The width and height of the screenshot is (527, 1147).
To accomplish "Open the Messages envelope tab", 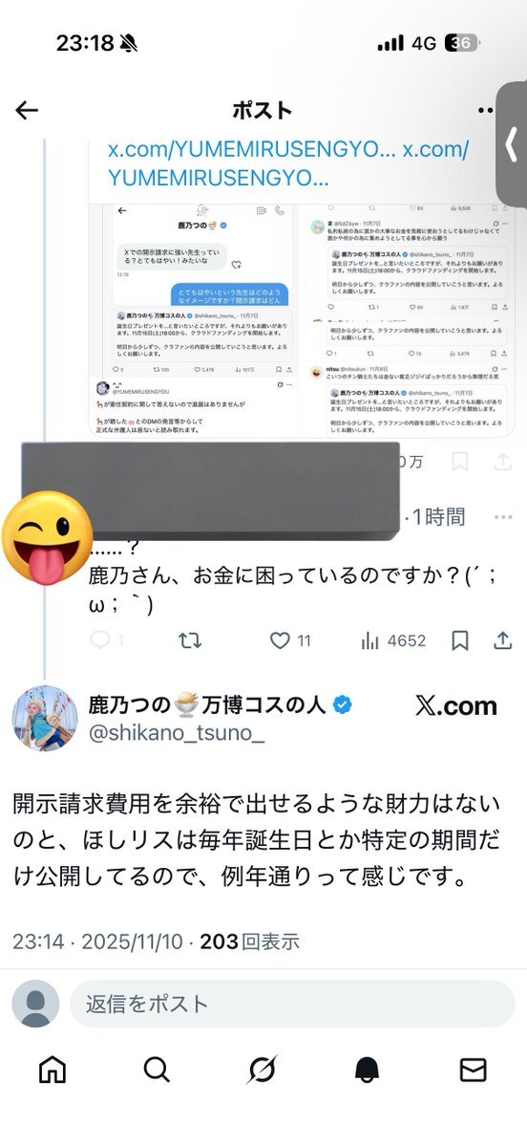I will (x=474, y=1070).
